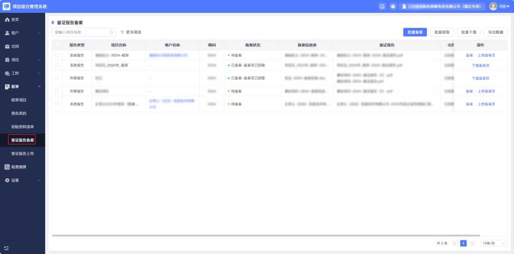Click the 批量下载 button
Image resolution: width=514 pixels, height=254 pixels.
tap(469, 32)
